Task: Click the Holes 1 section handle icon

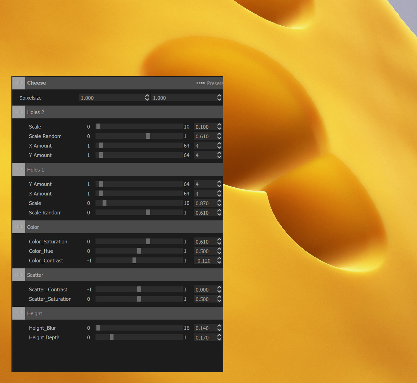Action: click(x=18, y=169)
